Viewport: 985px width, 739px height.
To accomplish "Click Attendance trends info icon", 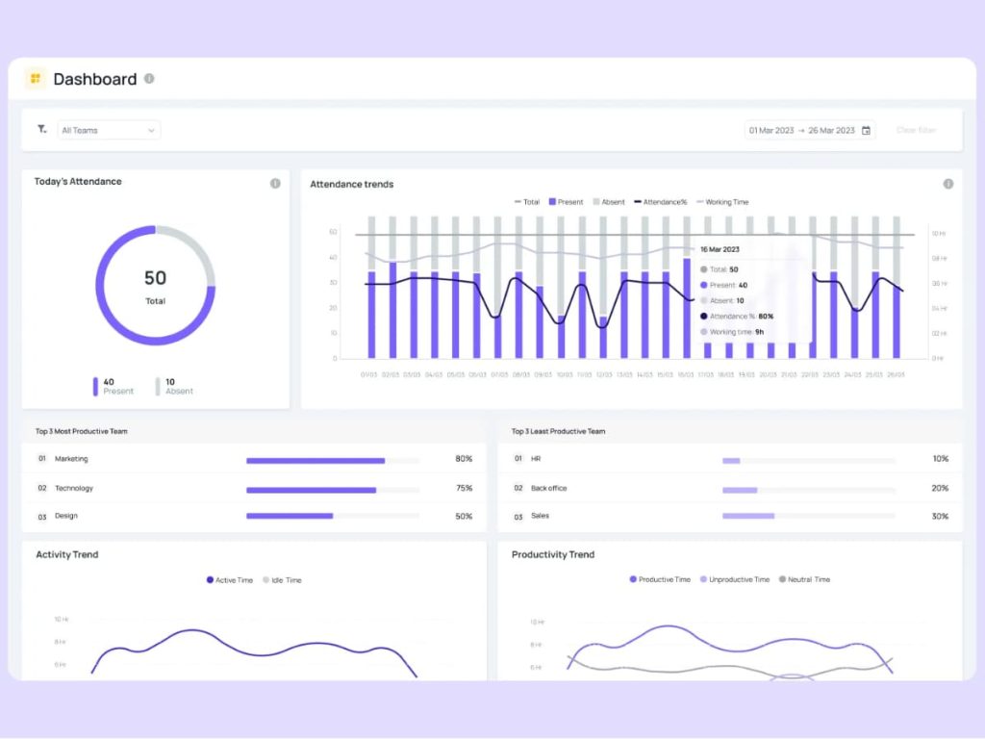I will [947, 184].
